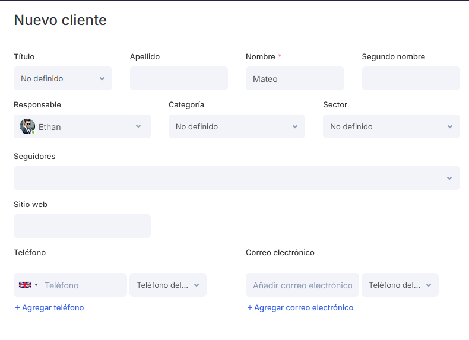The height and width of the screenshot is (340, 469).
Task: Click Agregar correo electrónico link
Action: coord(300,308)
